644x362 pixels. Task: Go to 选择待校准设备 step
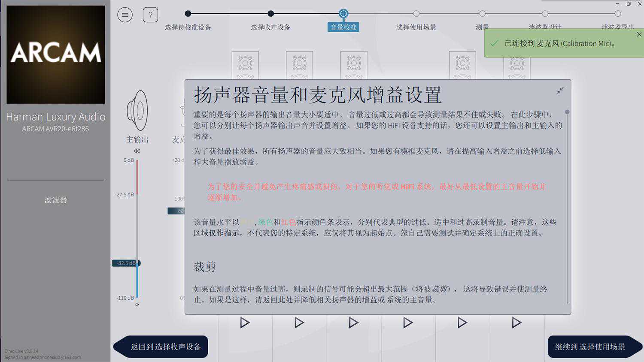click(188, 14)
